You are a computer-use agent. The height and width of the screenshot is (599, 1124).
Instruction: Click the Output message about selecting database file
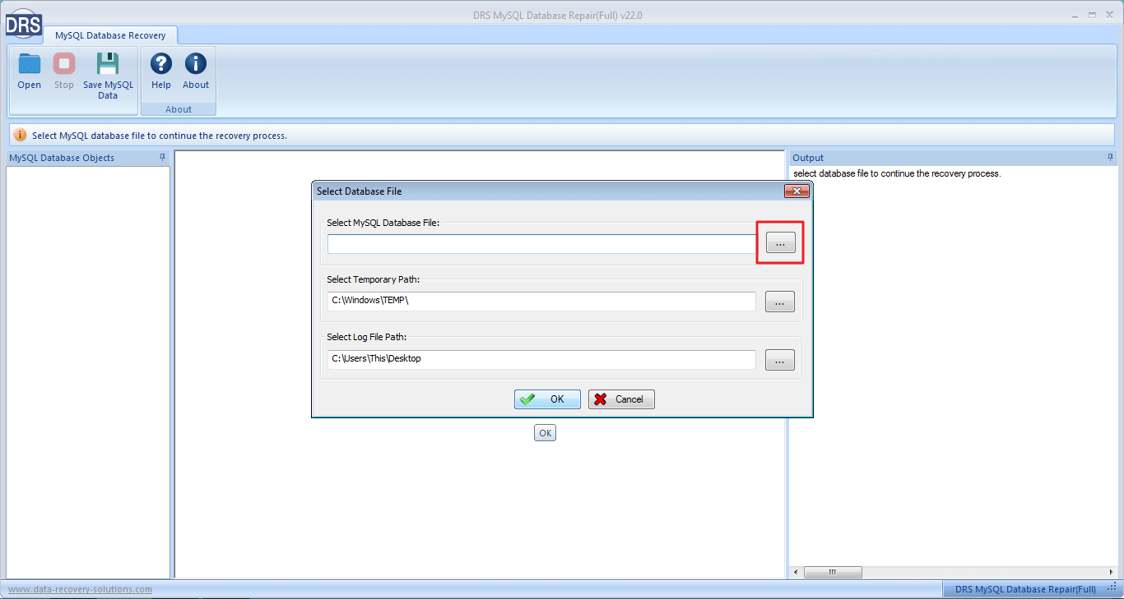tap(897, 173)
